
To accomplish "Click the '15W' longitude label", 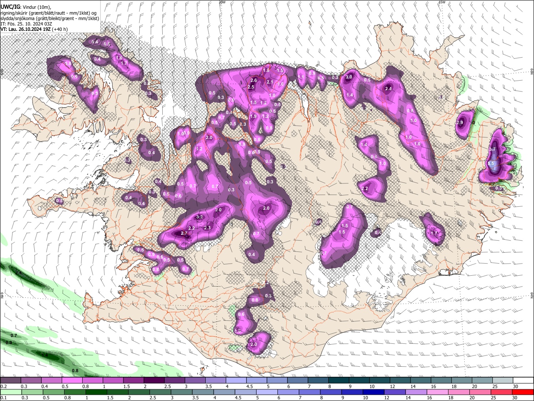I will (442, 2).
